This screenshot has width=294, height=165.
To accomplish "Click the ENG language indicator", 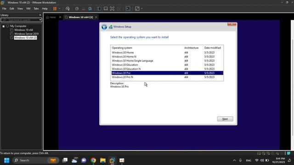I will pos(249,160).
